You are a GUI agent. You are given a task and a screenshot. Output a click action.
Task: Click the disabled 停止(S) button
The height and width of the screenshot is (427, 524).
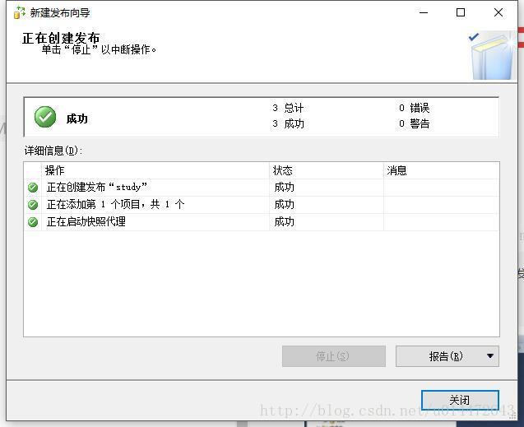coord(333,356)
